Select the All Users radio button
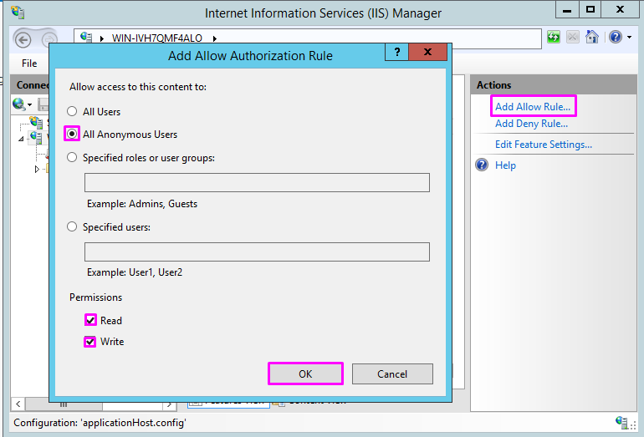The width and height of the screenshot is (644, 437). point(72,111)
